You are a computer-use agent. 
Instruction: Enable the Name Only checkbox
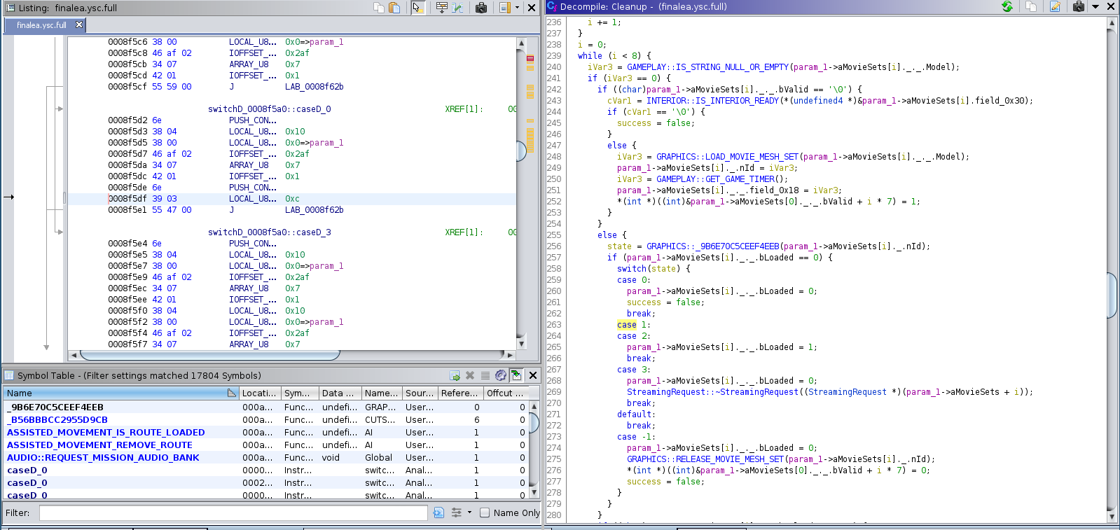485,512
